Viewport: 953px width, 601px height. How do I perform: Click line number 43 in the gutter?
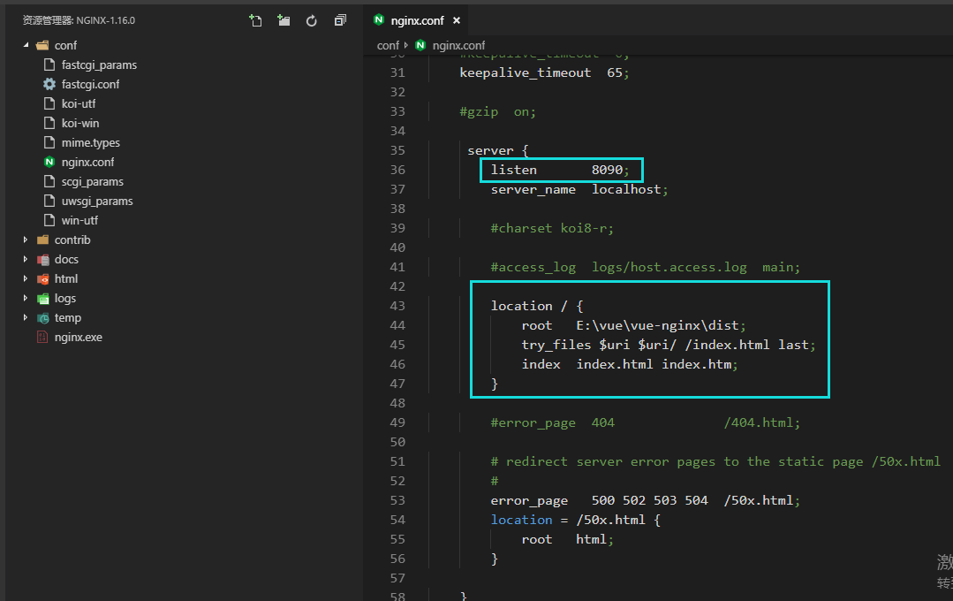click(397, 306)
